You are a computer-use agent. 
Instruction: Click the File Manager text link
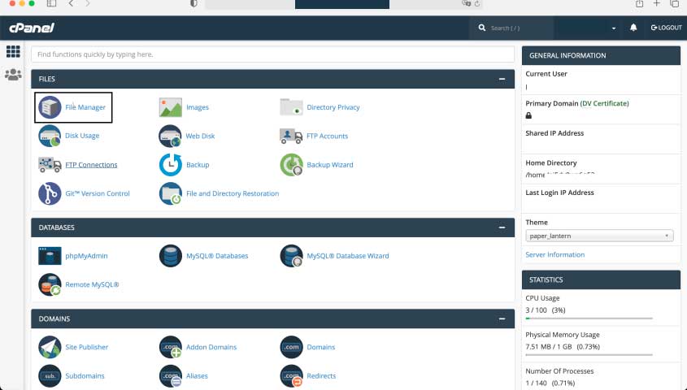point(85,107)
